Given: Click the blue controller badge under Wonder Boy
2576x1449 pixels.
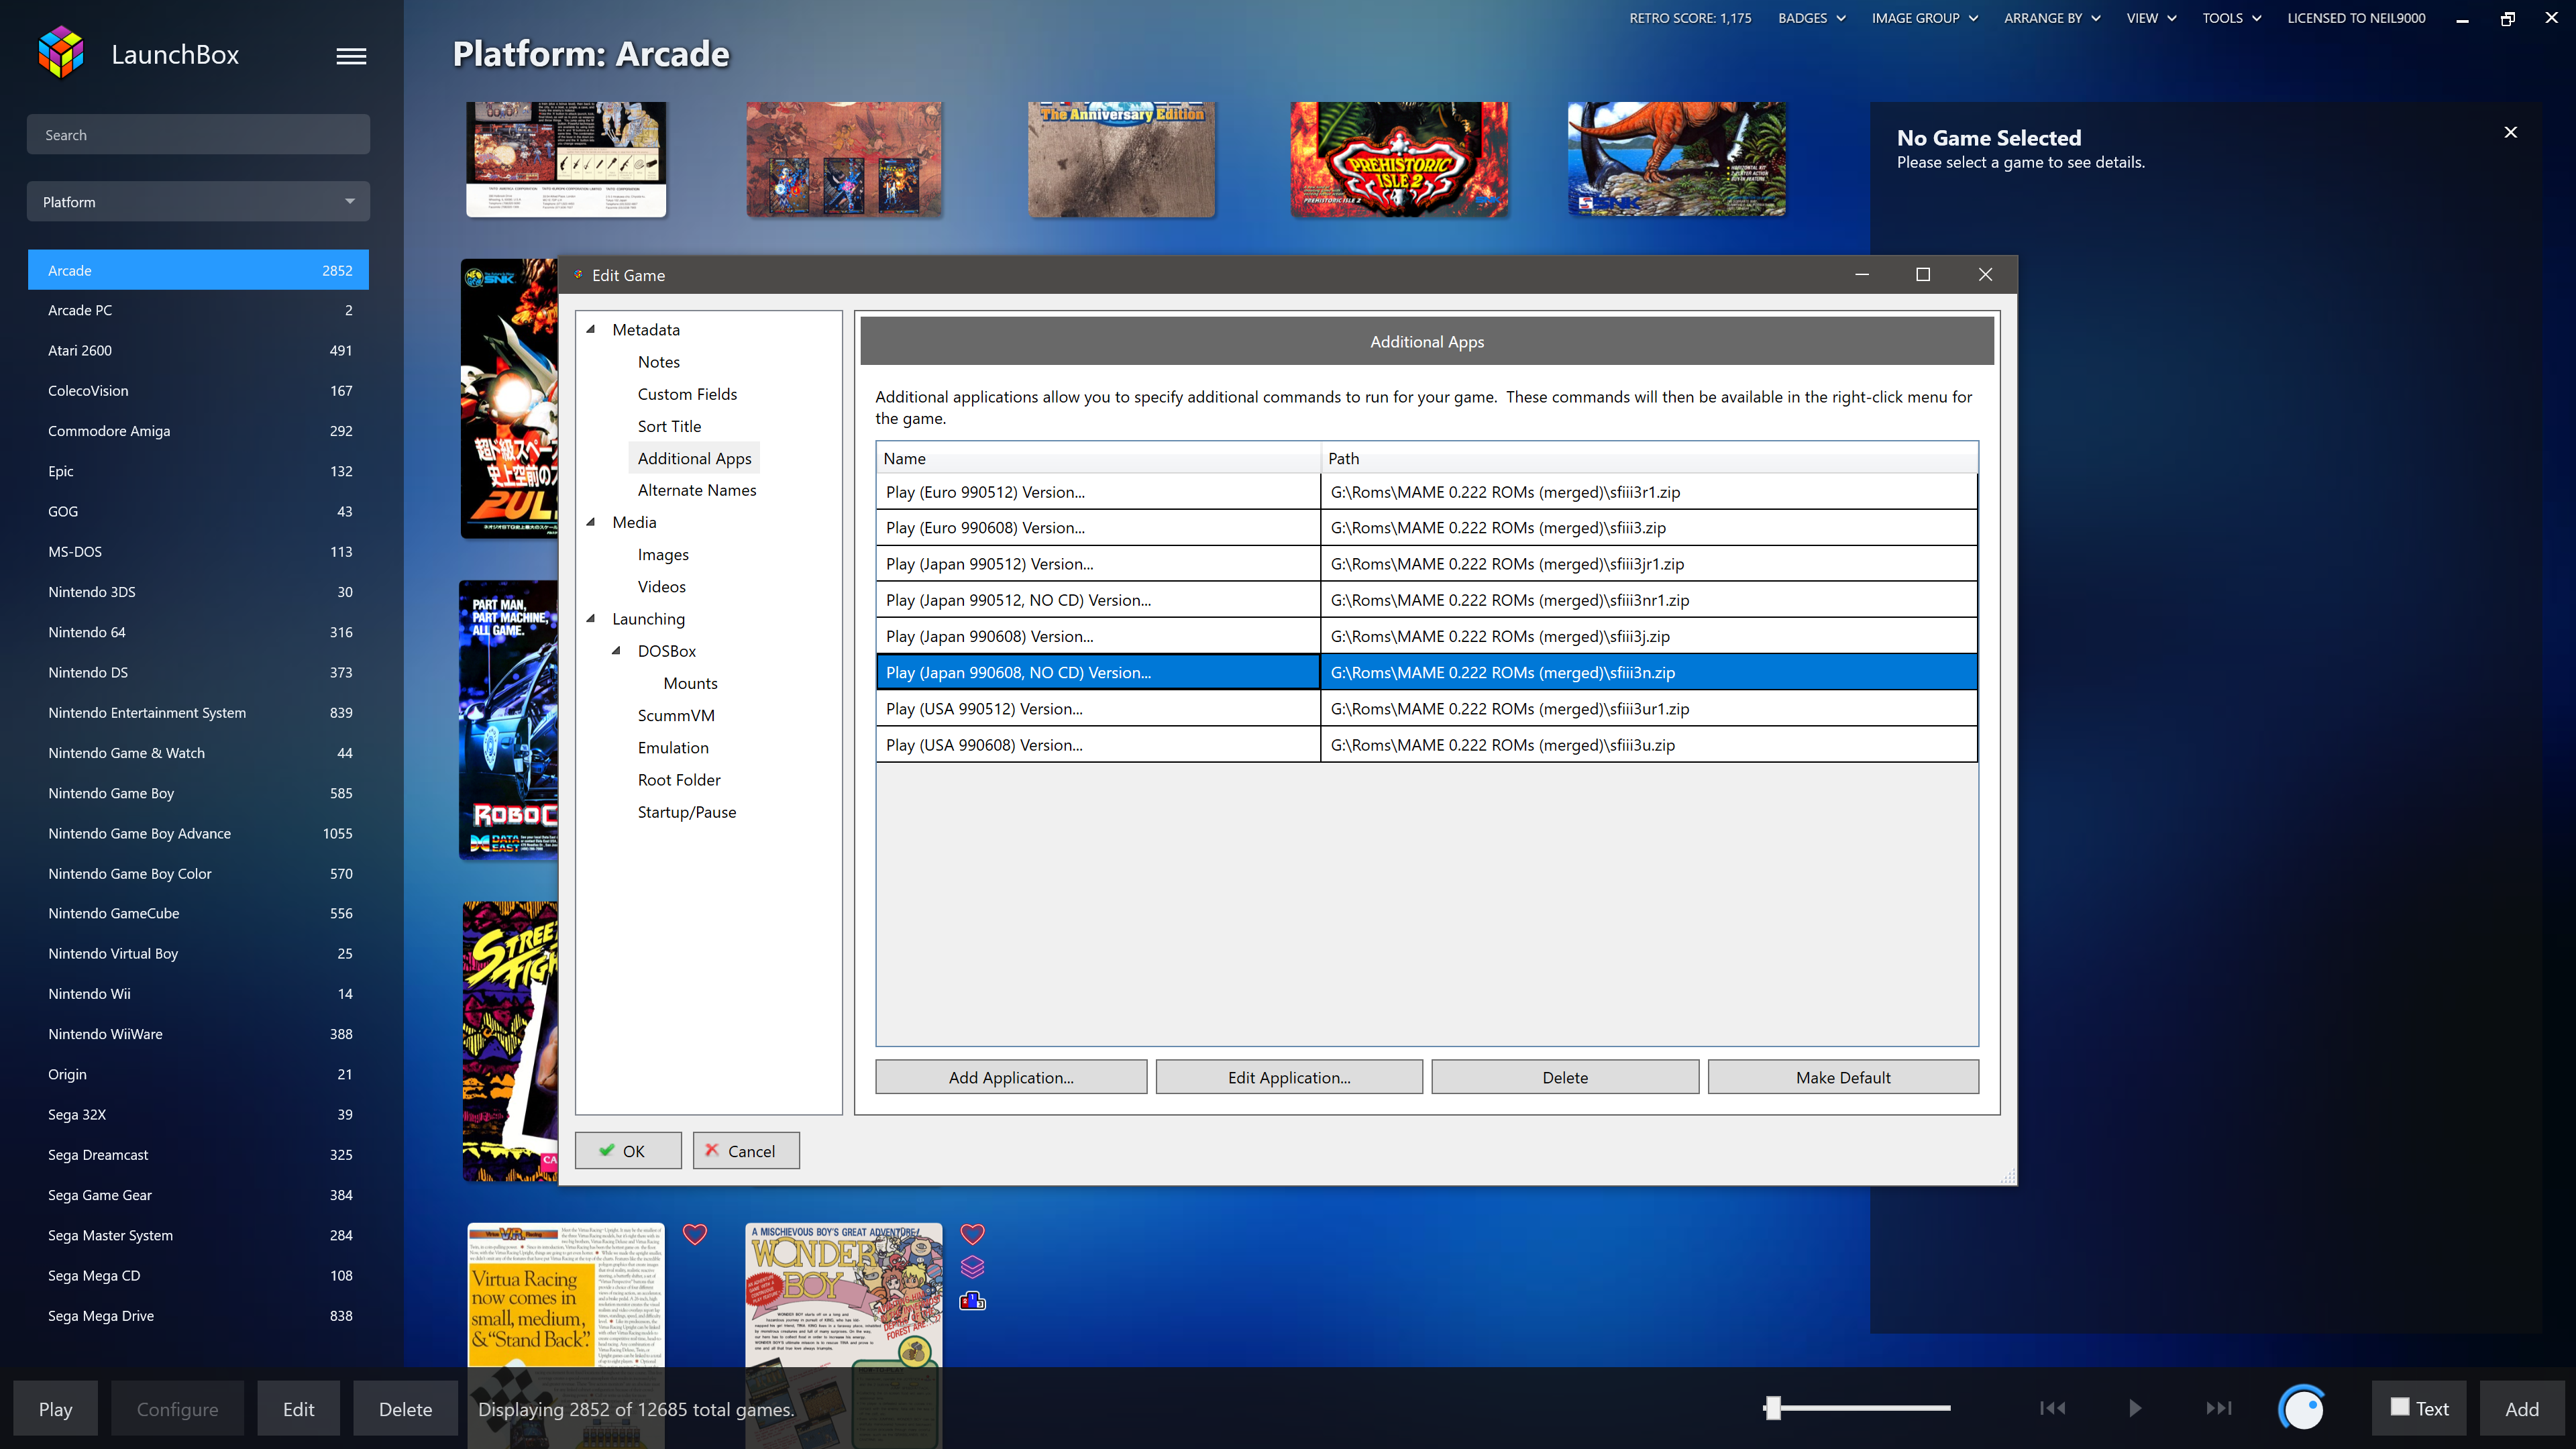Looking at the screenshot, I should click(973, 1301).
